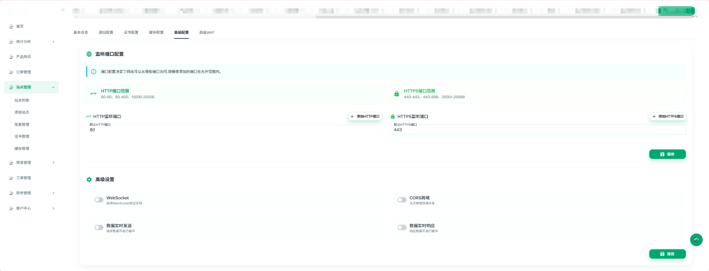Screen dimensions: 709x271
Task: Select the 缓存配置 tab
Action: click(156, 32)
